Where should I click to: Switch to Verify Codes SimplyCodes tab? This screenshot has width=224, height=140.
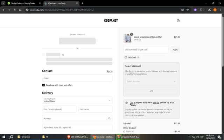click(x=23, y=3)
